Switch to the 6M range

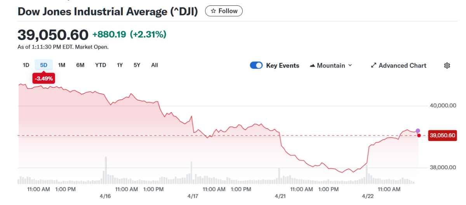[x=80, y=65]
